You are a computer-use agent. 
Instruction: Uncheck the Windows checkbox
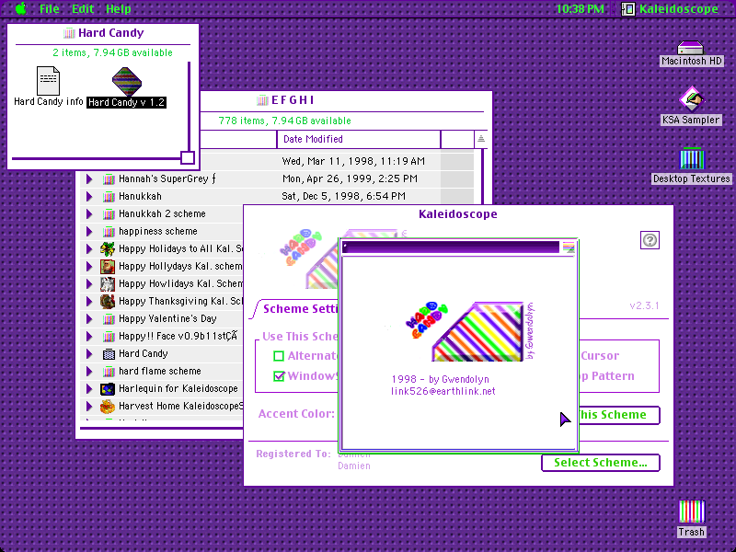click(279, 376)
